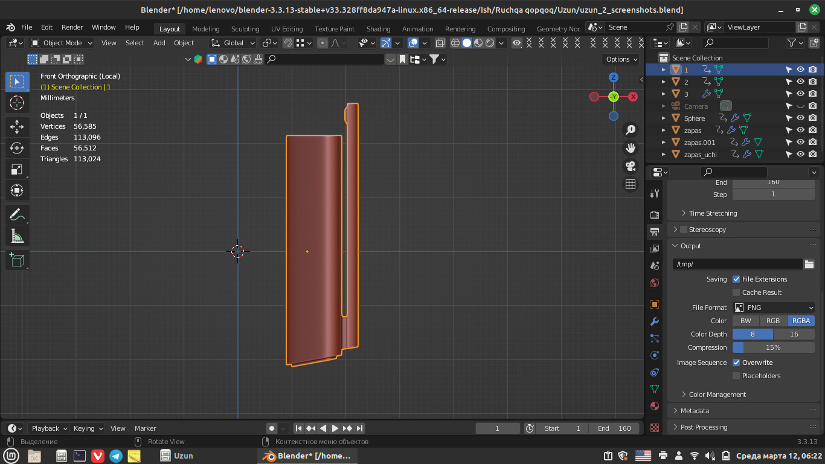Activate the Transform tool

click(x=17, y=191)
